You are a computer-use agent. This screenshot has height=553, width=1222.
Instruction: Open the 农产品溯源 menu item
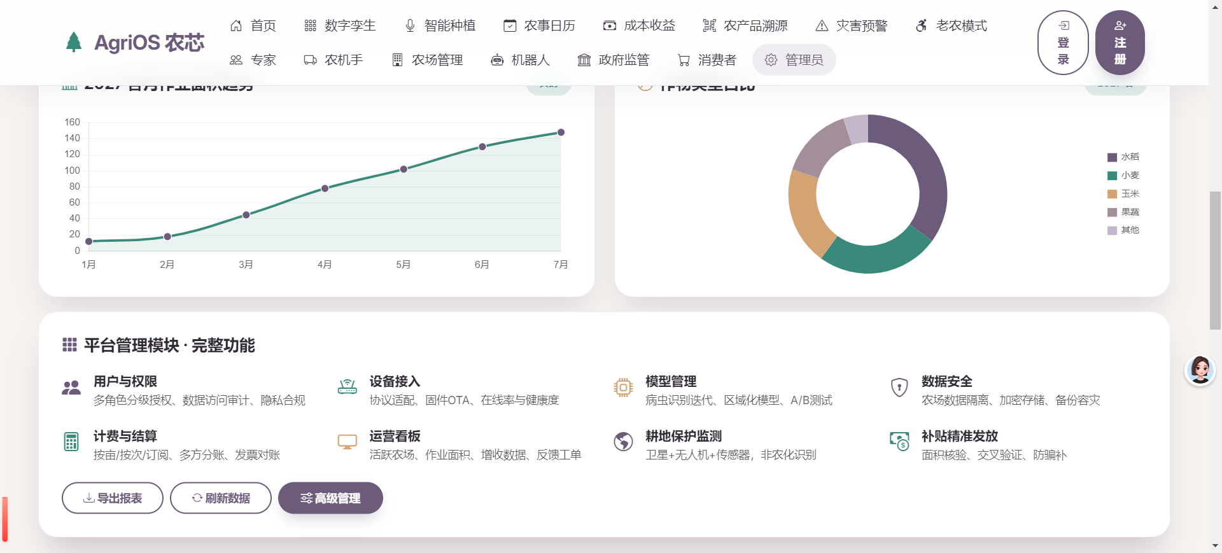click(x=745, y=25)
